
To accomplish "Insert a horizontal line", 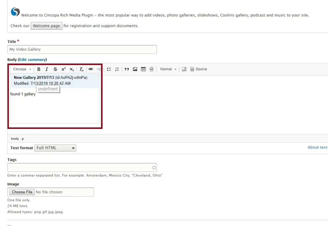I will pyautogui.click(x=152, y=69).
